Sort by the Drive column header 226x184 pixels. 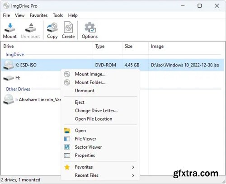coord(47,46)
